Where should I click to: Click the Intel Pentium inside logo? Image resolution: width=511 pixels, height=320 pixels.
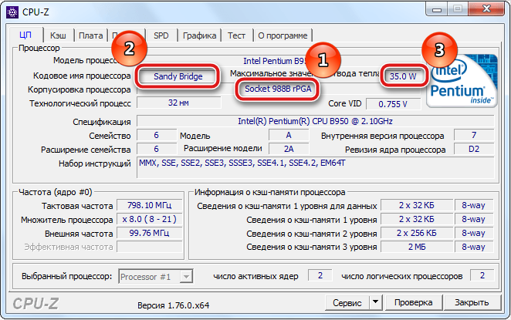tap(463, 81)
